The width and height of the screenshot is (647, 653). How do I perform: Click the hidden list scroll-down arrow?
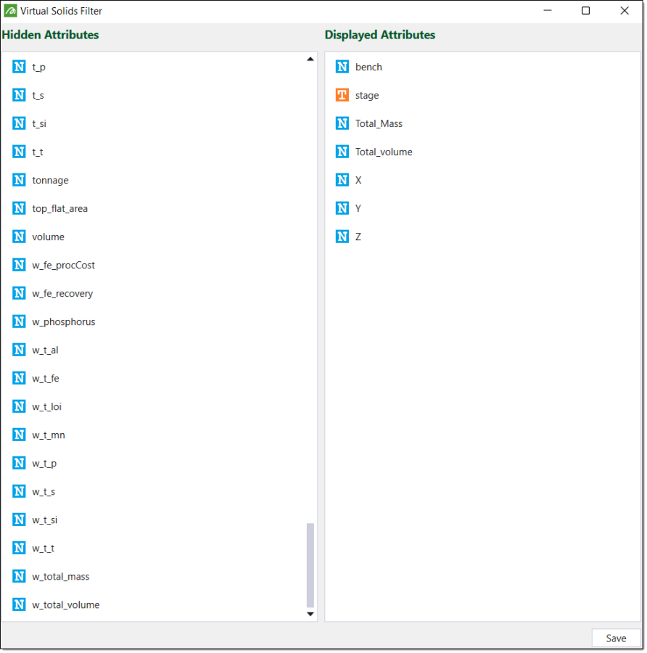310,614
